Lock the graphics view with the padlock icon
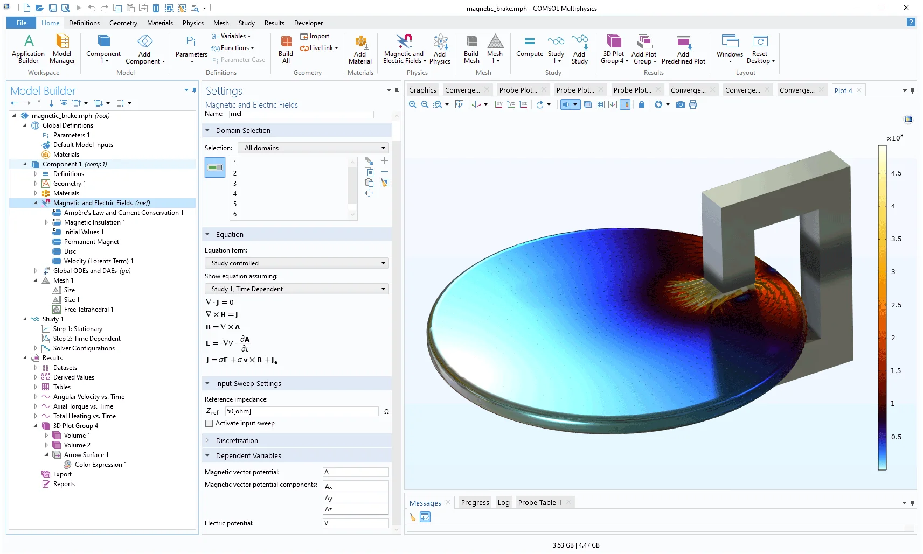The height and width of the screenshot is (554, 923). [641, 104]
